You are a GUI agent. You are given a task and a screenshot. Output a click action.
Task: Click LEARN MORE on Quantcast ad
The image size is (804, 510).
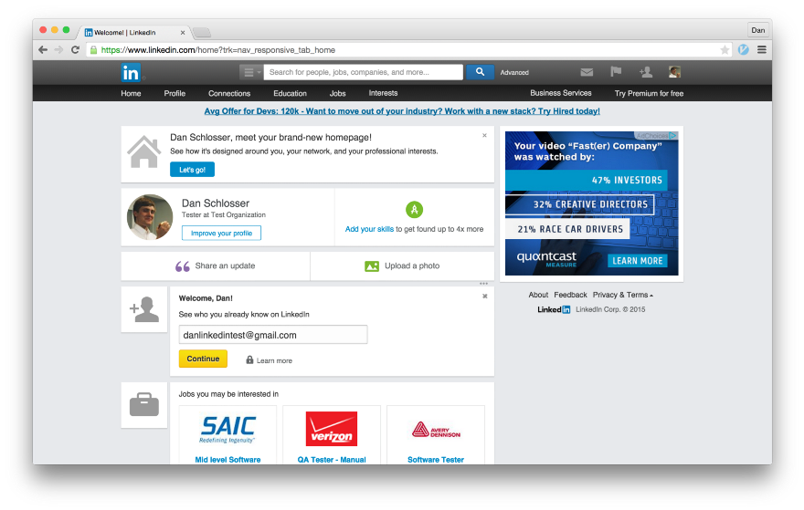tap(638, 261)
